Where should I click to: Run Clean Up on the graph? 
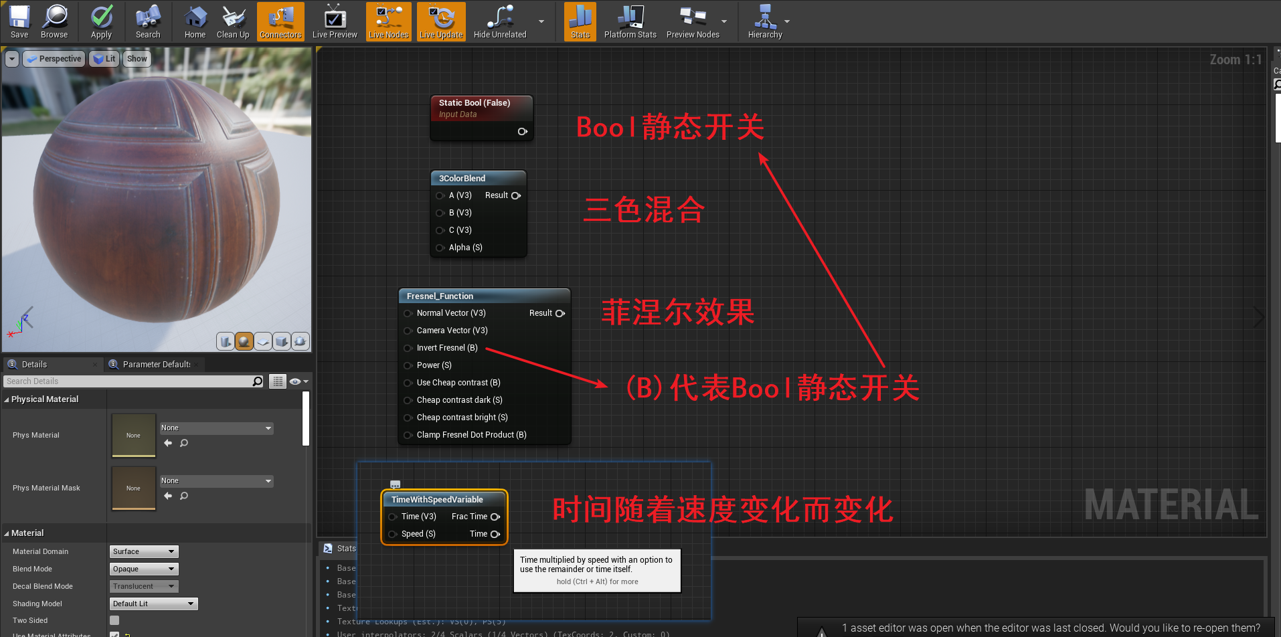233,21
